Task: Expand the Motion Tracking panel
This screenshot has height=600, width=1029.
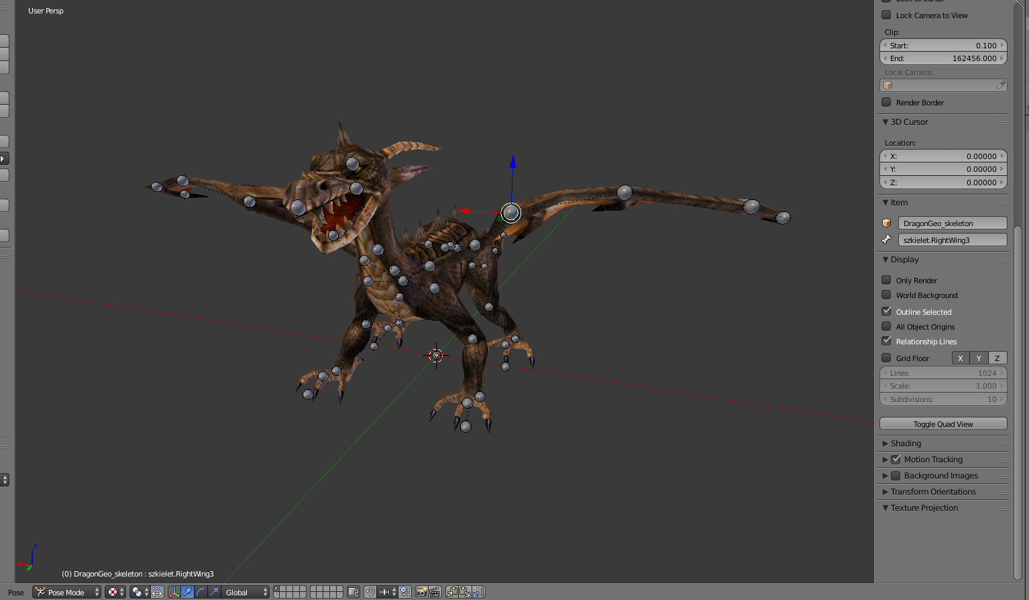Action: pos(885,459)
